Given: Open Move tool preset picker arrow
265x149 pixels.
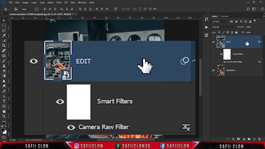Looking at the screenshot, I should tap(10, 9).
